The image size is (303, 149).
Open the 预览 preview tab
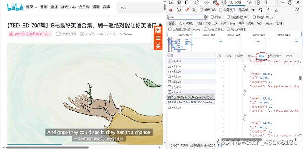point(251,56)
